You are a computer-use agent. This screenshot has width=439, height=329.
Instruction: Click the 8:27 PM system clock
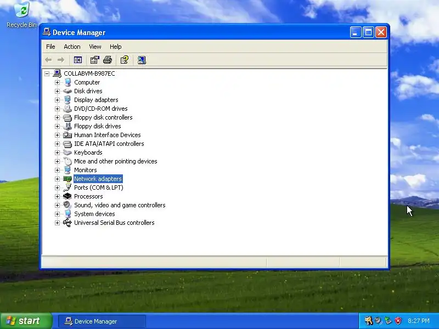419,321
